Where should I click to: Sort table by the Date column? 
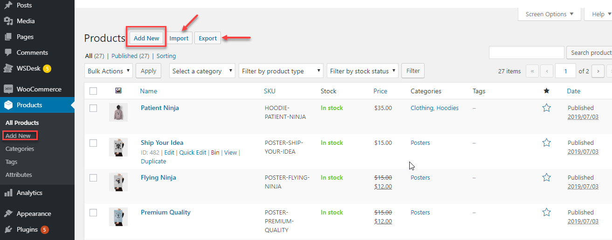[x=573, y=91]
